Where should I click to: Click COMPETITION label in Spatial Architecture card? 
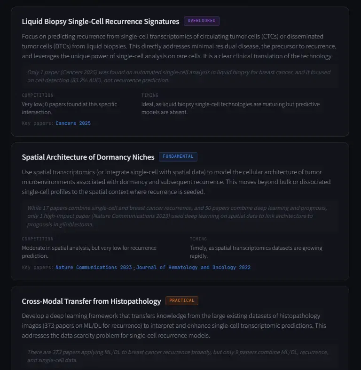(38, 239)
